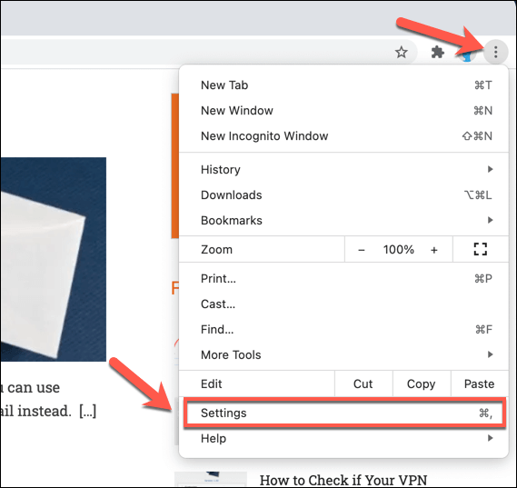Click the 100% zoom value
This screenshot has height=488, width=517.
tap(398, 250)
